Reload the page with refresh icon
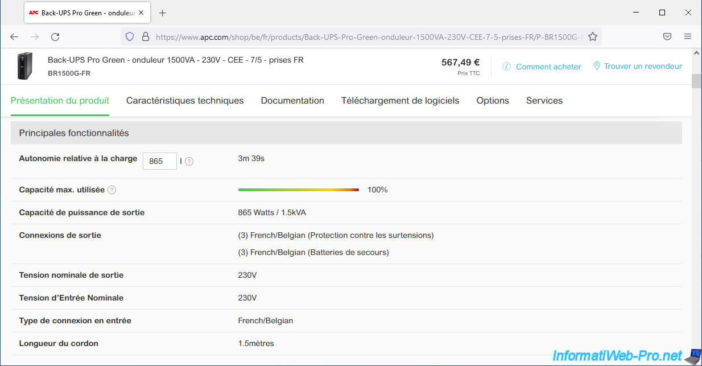Image resolution: width=702 pixels, height=366 pixels. 55,36
